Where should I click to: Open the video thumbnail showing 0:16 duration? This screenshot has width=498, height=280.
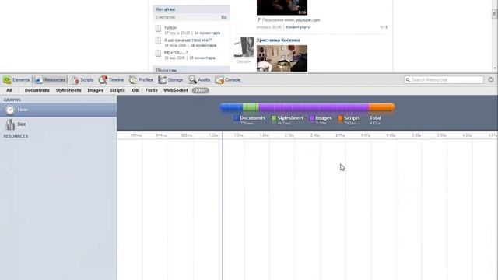pos(282,7)
